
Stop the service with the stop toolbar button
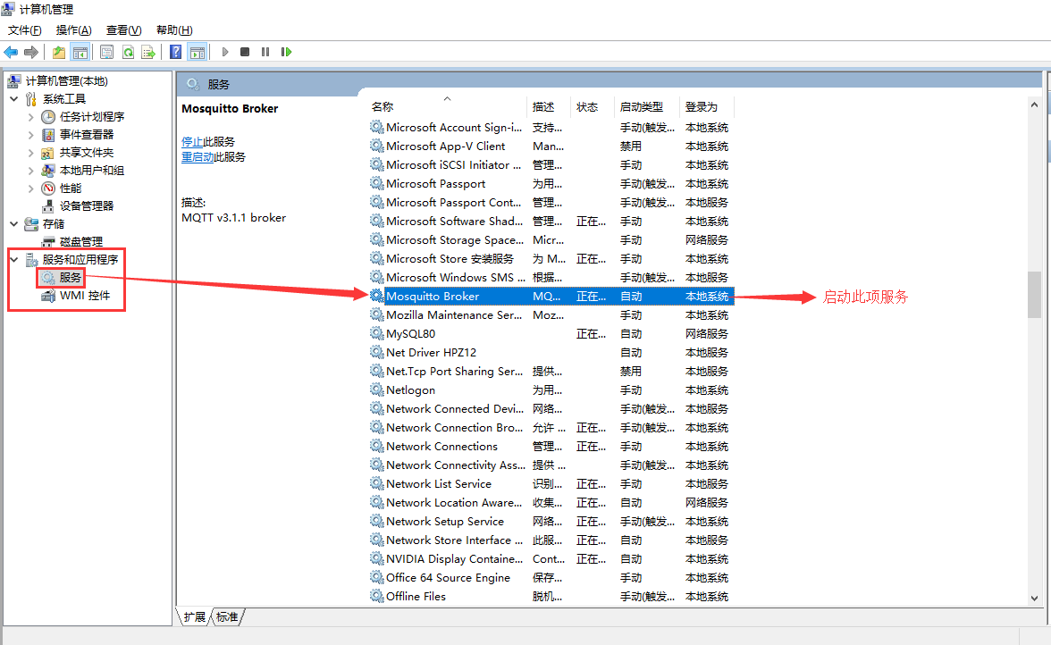243,51
